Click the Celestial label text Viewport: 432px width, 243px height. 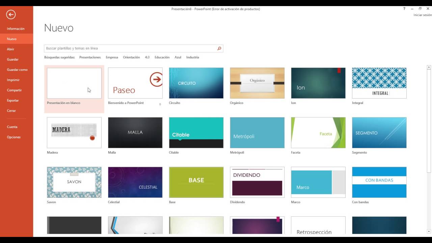pos(114,202)
